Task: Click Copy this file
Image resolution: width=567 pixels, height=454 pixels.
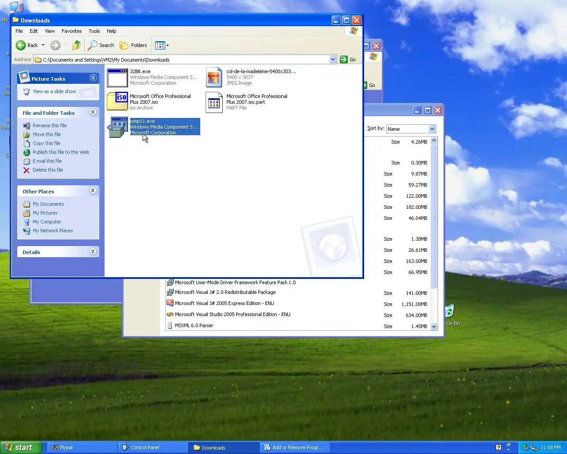Action: [x=47, y=143]
